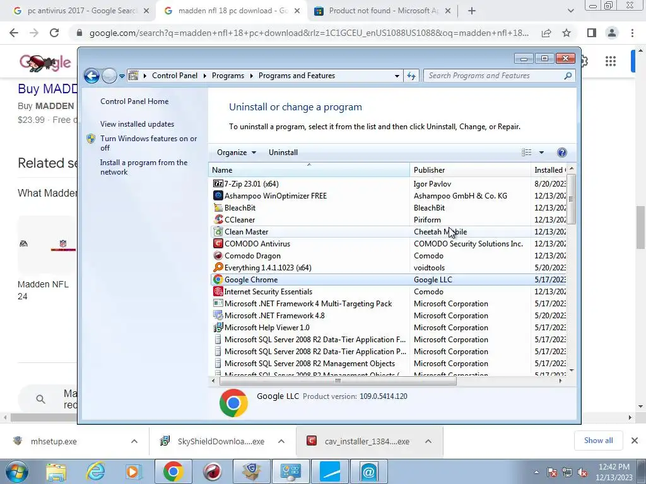This screenshot has width=646, height=484.
Task: Expand options for cav_installer download
Action: coord(428,441)
